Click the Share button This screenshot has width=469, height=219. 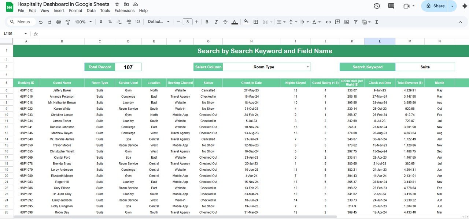pyautogui.click(x=435, y=6)
